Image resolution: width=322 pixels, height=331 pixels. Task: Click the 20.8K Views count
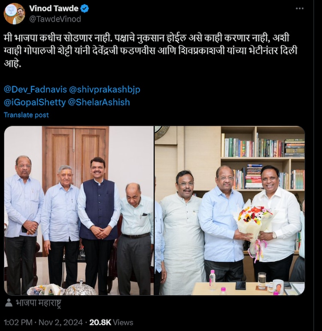[x=111, y=322]
